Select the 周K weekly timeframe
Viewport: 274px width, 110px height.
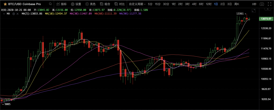click(x=237, y=4)
